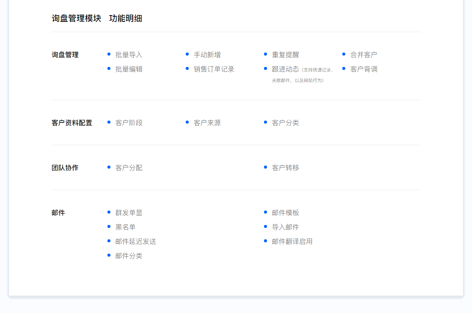Click the 邮件延迟发送 feature item

[x=136, y=242]
